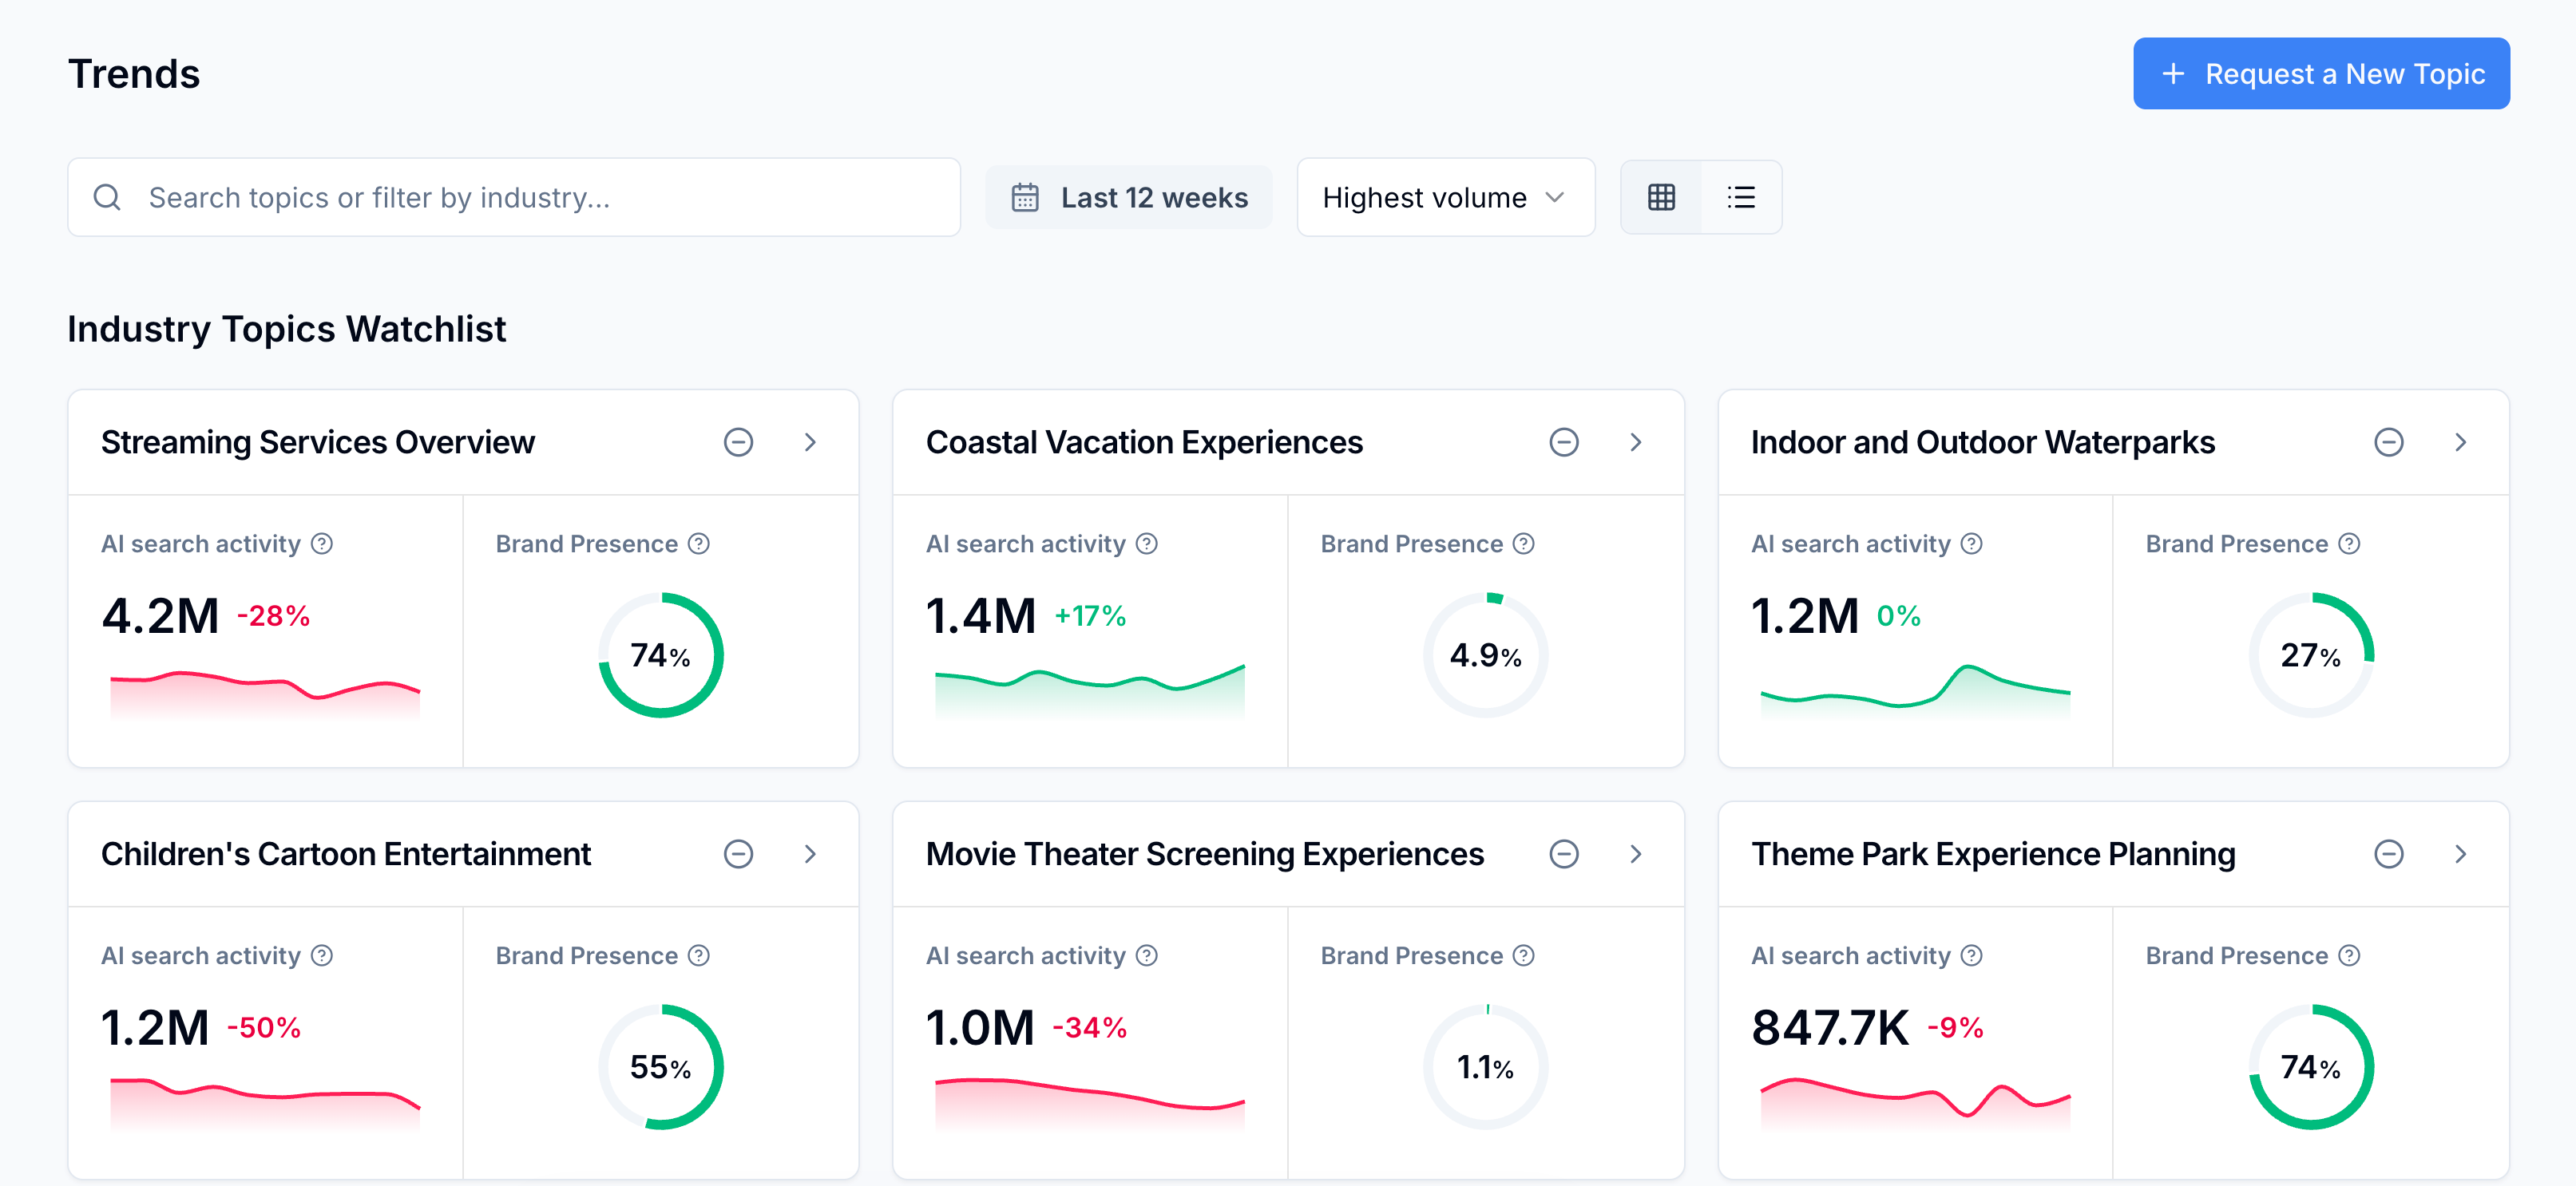The height and width of the screenshot is (1186, 2576).
Task: Click the Streaming Services activity sparkline
Action: (265, 694)
